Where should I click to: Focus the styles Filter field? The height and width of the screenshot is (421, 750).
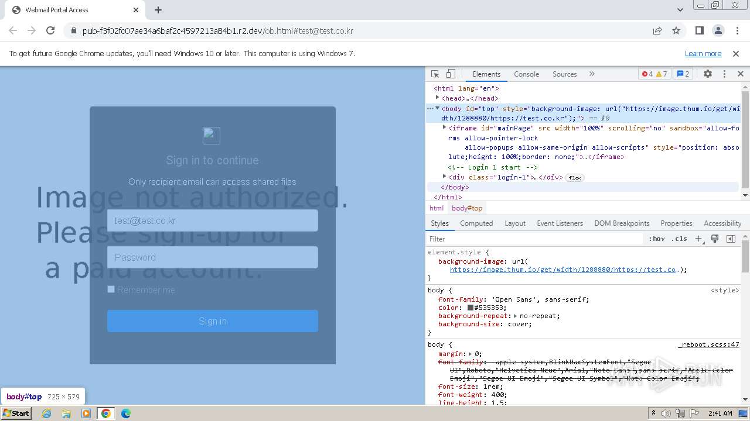click(x=534, y=239)
